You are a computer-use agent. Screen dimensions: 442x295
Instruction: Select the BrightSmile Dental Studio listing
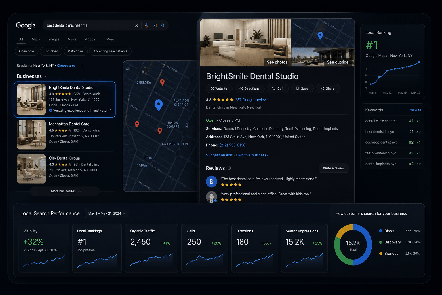click(x=65, y=100)
